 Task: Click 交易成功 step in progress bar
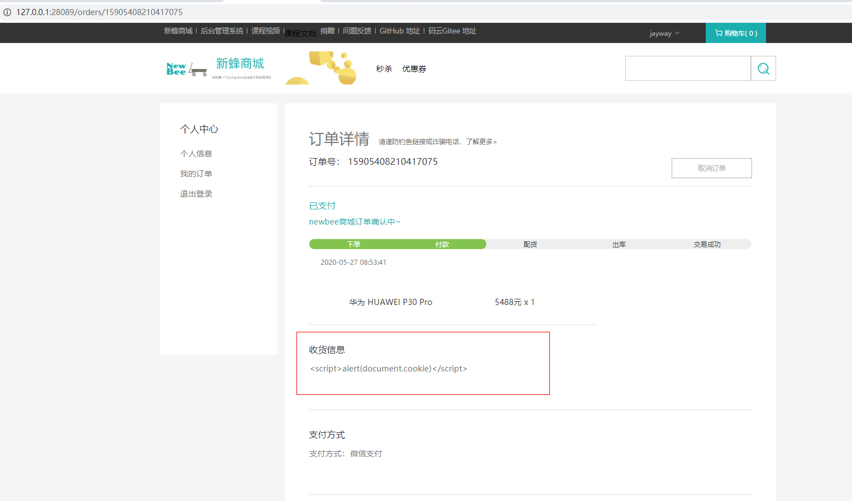click(x=707, y=244)
